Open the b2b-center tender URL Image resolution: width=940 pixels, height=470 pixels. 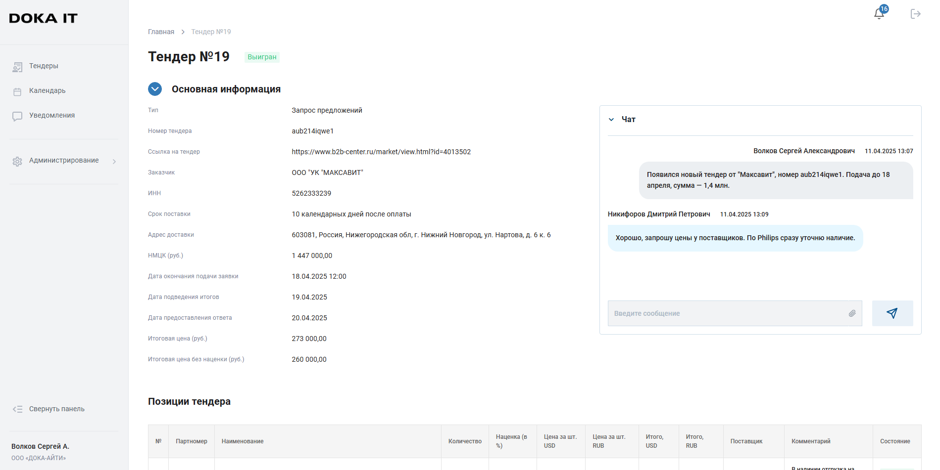(x=381, y=152)
